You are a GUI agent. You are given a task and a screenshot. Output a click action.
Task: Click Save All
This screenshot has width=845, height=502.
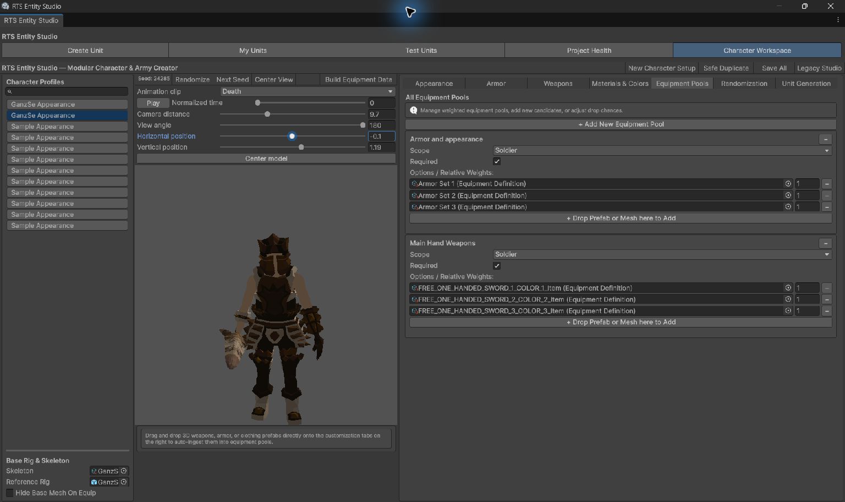774,68
